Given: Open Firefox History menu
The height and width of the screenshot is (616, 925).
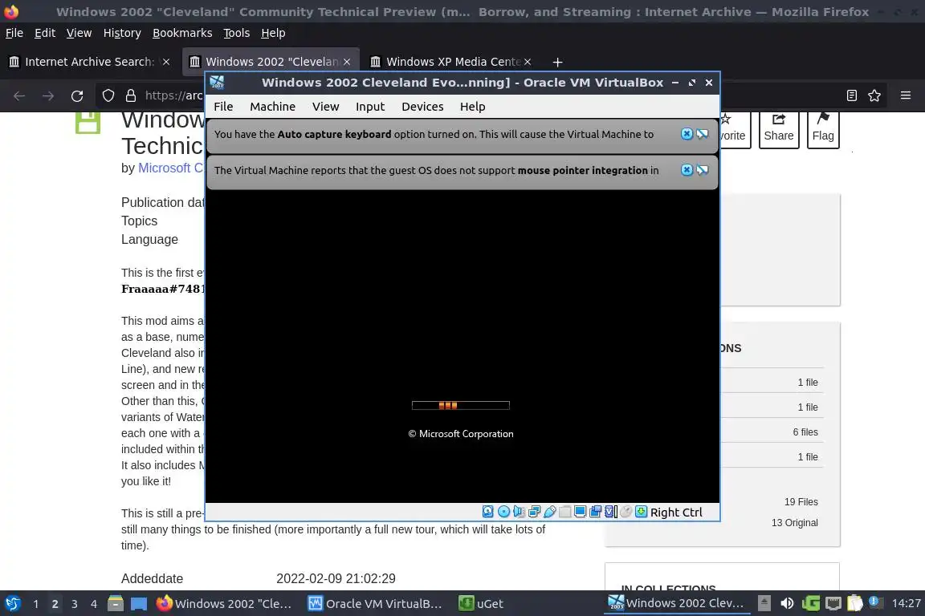Looking at the screenshot, I should pos(122,33).
